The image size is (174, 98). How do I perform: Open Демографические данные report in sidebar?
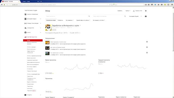click(33, 62)
